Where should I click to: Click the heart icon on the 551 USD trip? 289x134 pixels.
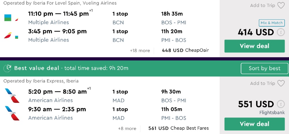tap(281, 83)
